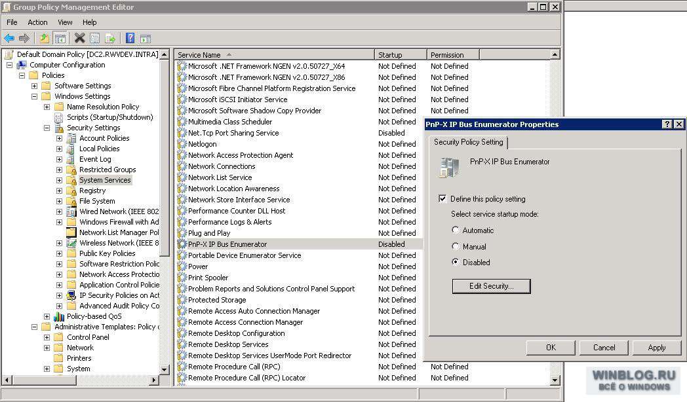Click the Help question-mark toolbar icon
The height and width of the screenshot is (402, 687).
coord(130,39)
